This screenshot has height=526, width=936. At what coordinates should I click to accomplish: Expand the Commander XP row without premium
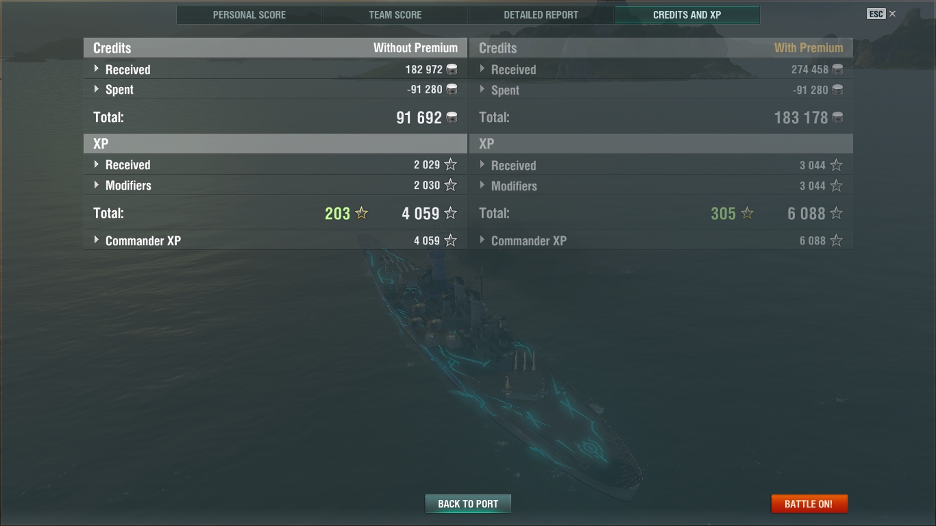(x=275, y=240)
